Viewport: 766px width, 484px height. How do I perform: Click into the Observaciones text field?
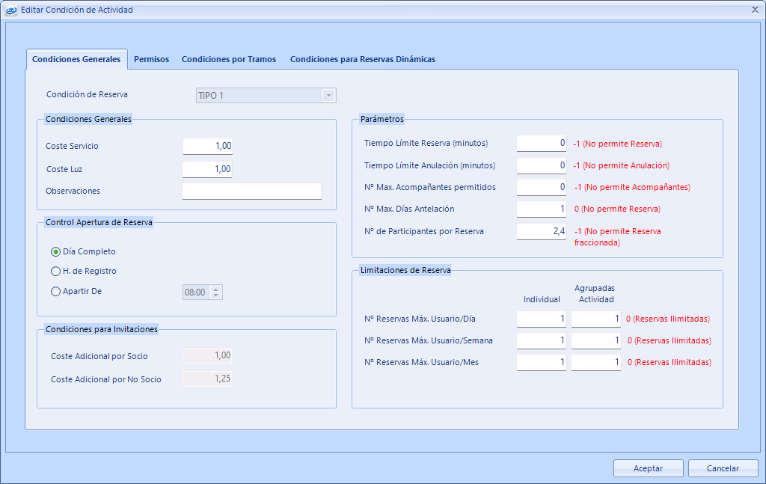click(251, 192)
